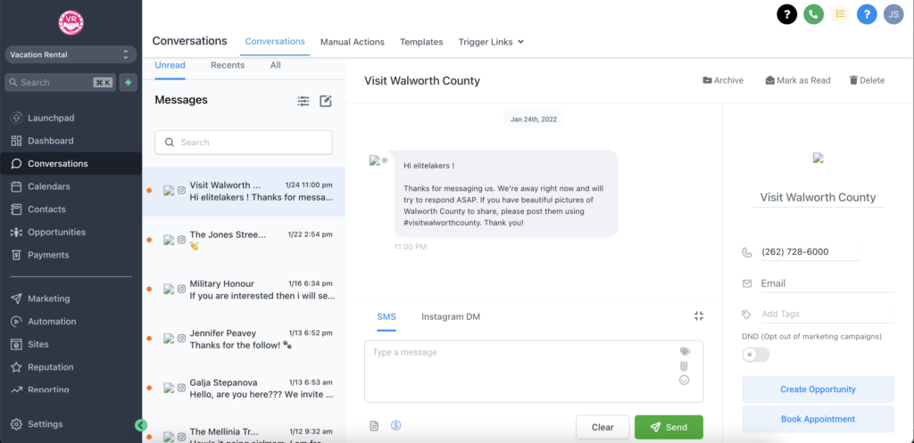Switch to the Manual Actions tab
This screenshot has height=443, width=914.
(352, 42)
